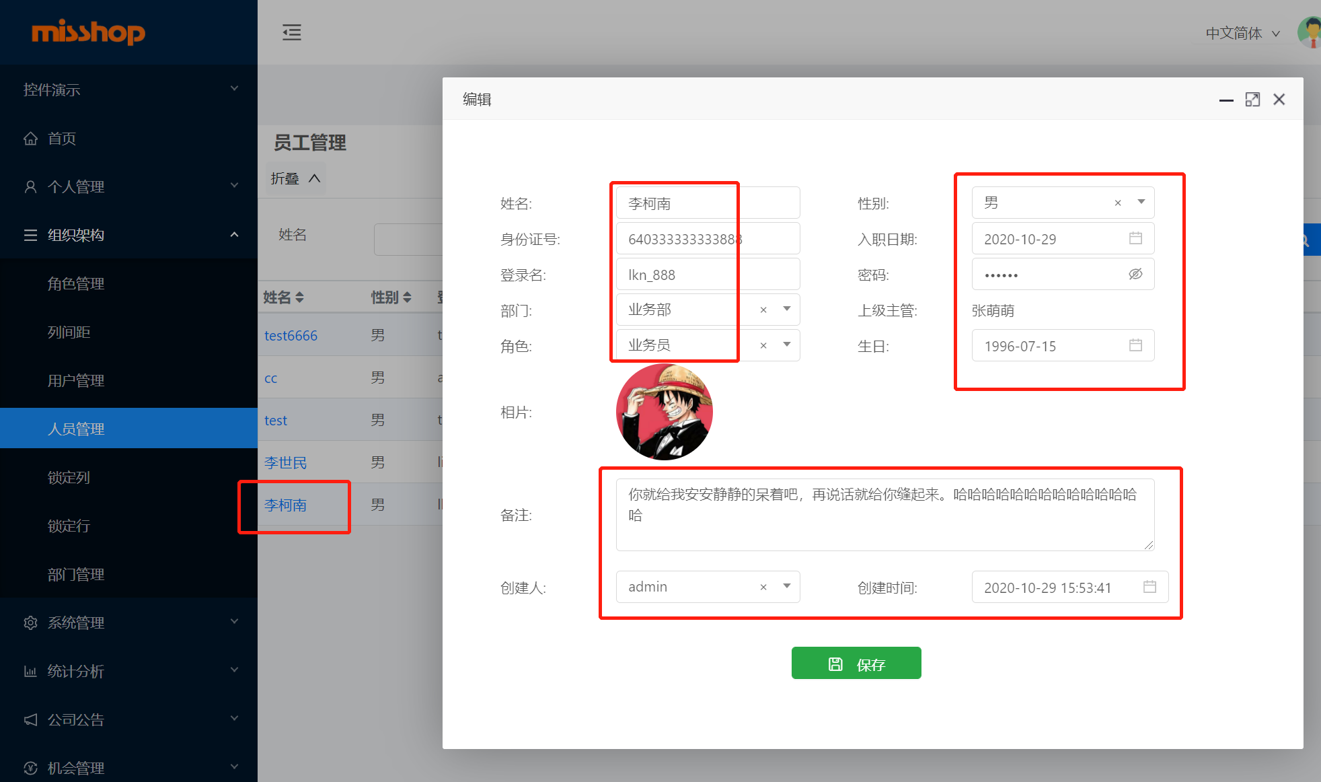Expand the 创建人 admin dropdown

point(787,586)
